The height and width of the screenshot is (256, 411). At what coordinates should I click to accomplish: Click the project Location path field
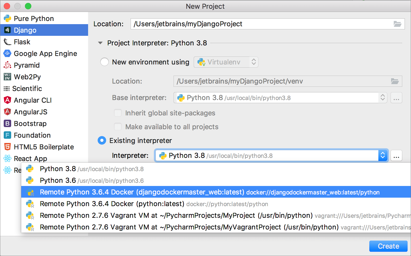tap(261, 24)
